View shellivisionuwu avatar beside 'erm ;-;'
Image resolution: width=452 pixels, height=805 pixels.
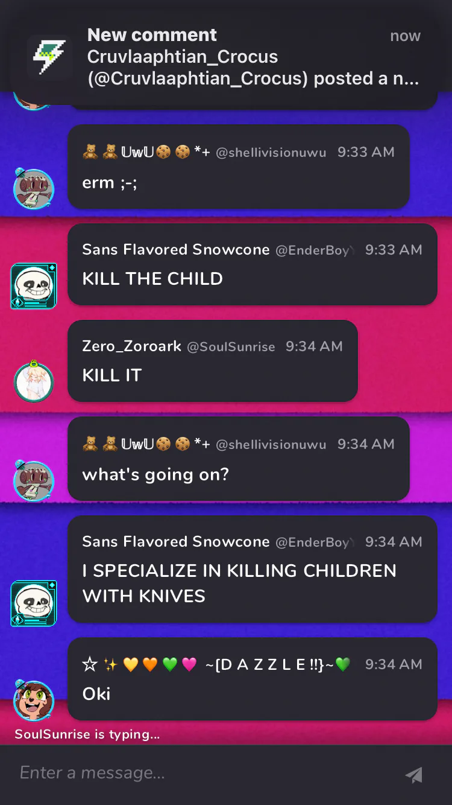(34, 189)
